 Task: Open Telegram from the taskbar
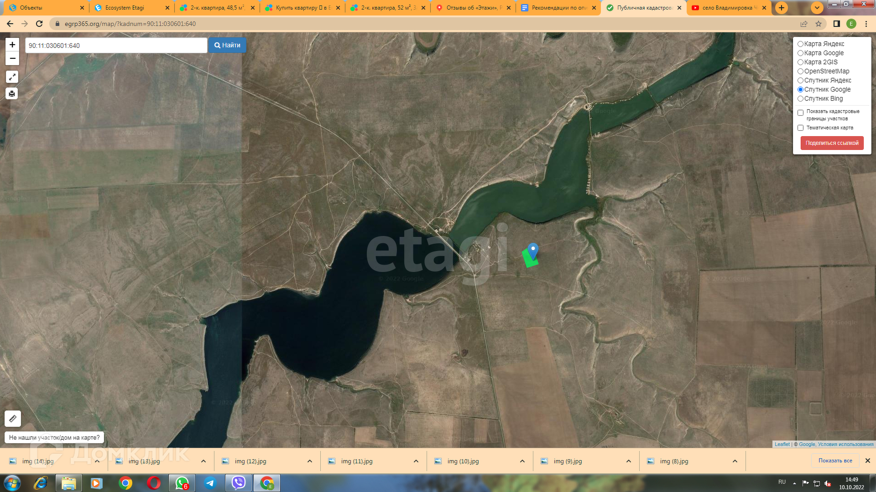click(x=210, y=483)
